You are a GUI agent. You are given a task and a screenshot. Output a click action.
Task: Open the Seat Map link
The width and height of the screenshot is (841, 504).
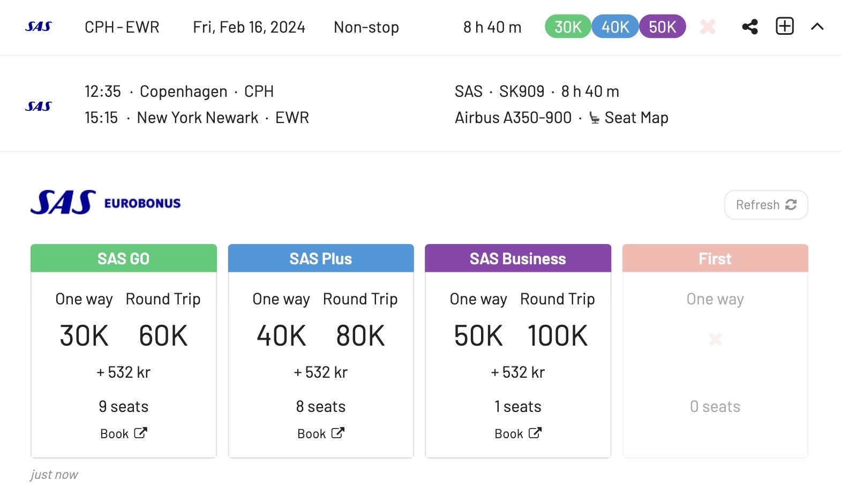(x=636, y=118)
